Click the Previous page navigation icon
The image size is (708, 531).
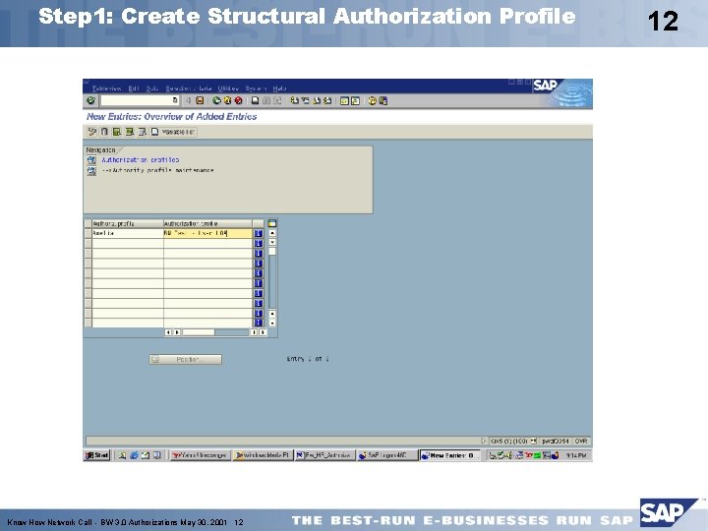[x=305, y=100]
